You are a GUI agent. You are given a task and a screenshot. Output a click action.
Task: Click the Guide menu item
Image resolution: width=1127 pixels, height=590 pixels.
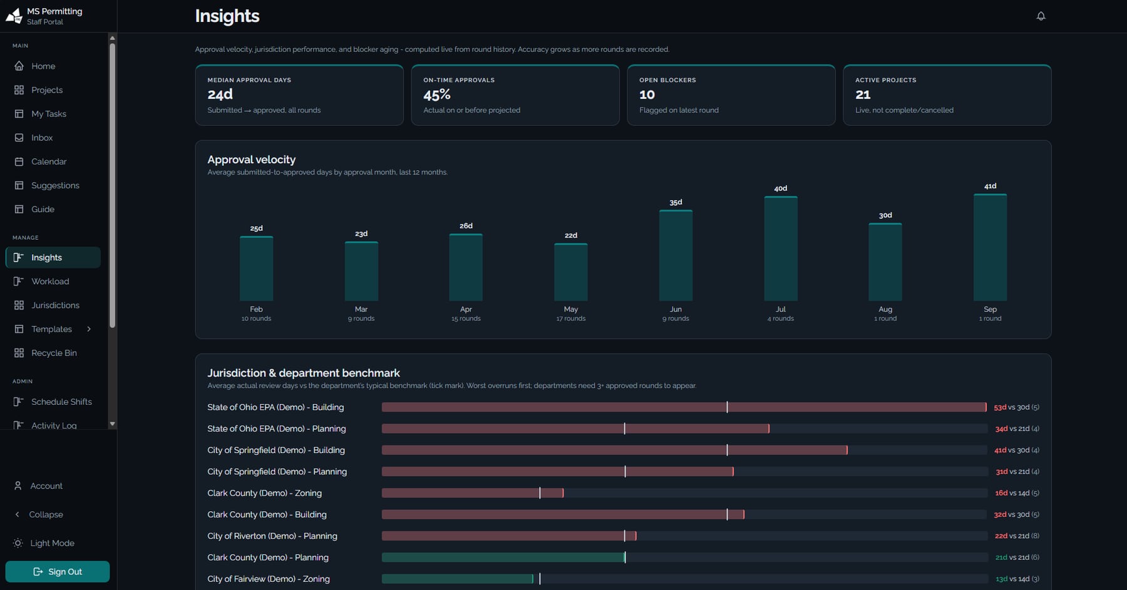pyautogui.click(x=53, y=209)
